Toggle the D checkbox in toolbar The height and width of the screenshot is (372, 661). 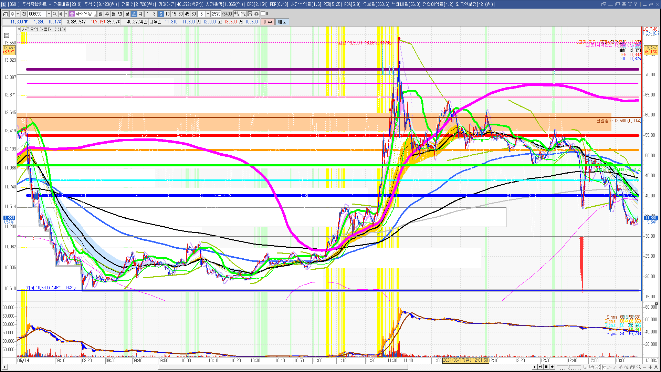[263, 14]
